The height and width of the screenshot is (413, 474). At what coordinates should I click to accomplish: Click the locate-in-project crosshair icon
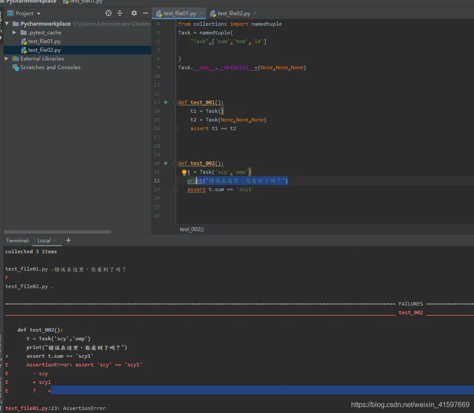[108, 13]
